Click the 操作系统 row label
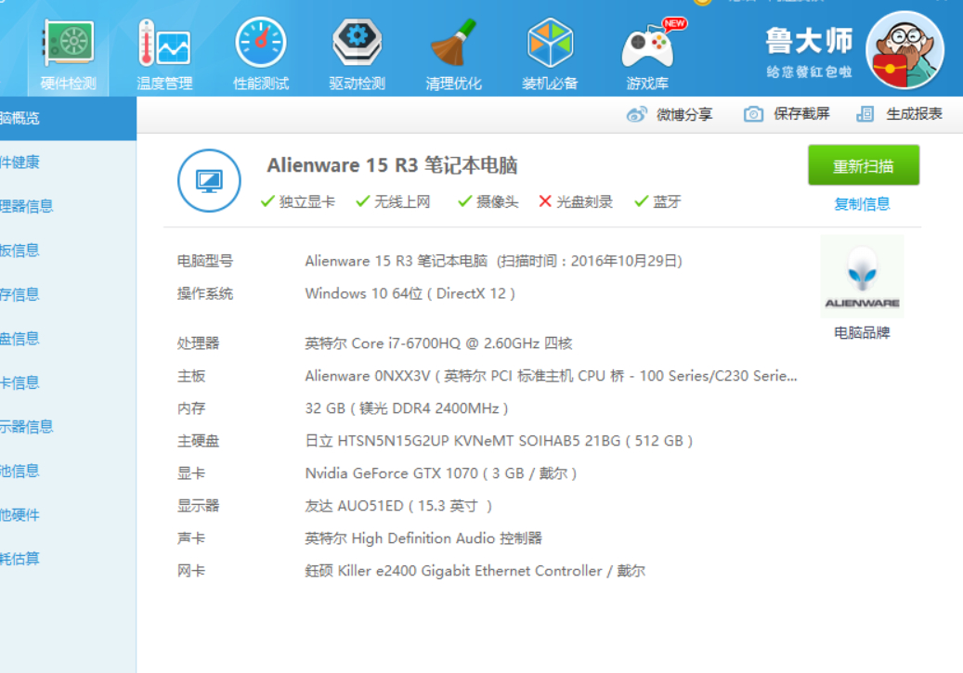The width and height of the screenshot is (963, 673). 205,293
